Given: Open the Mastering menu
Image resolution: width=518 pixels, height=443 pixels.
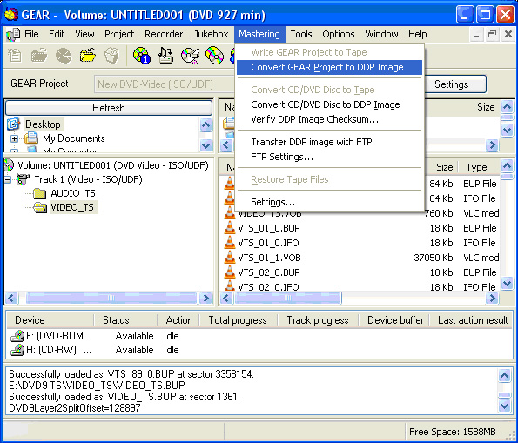Looking at the screenshot, I should (x=259, y=34).
